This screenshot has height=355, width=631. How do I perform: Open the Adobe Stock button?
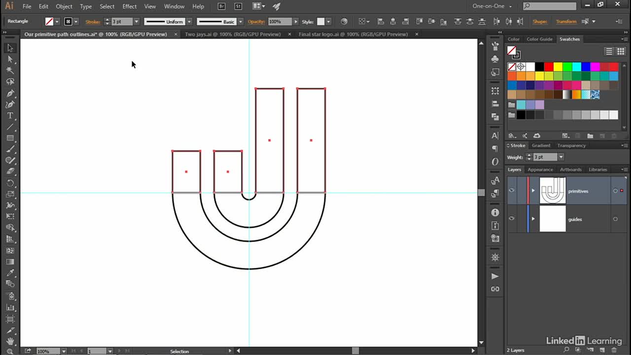[x=238, y=6]
